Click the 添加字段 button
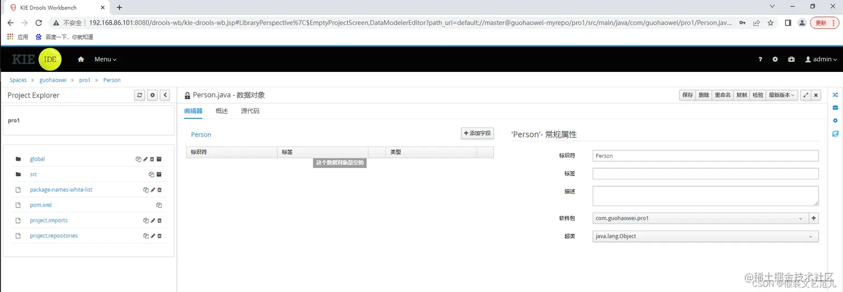 [x=477, y=133]
